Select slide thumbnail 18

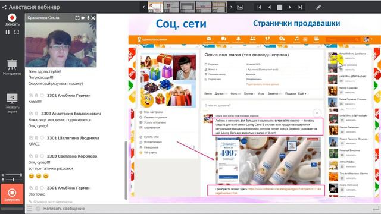tap(188, 7)
